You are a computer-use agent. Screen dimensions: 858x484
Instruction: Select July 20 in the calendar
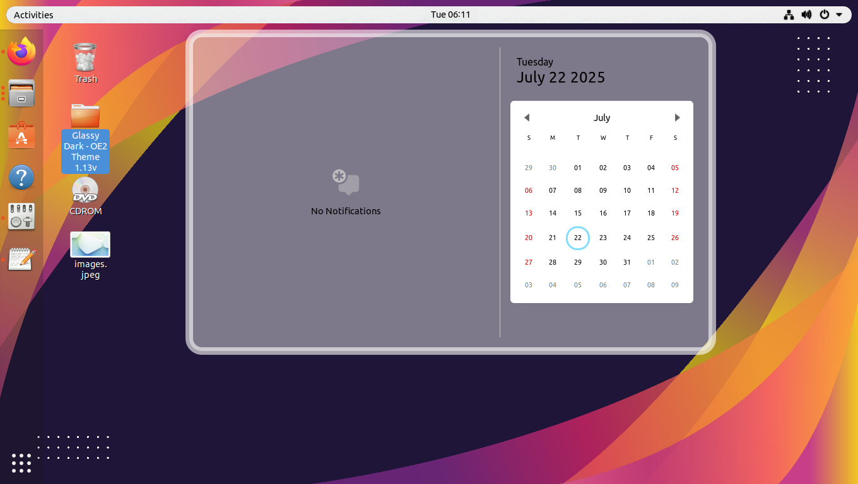pos(529,238)
